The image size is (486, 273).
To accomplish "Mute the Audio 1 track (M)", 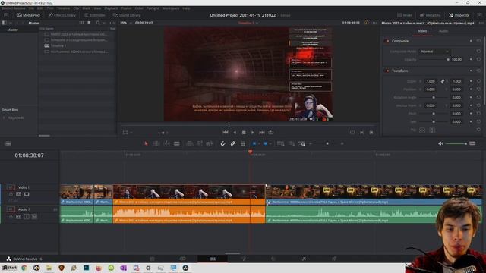I will click(34, 217).
